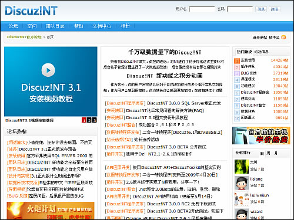Open hot post 密码问题，后果很严重的BUG
Viewport: 294px width, 220px height.
click(x=56, y=196)
